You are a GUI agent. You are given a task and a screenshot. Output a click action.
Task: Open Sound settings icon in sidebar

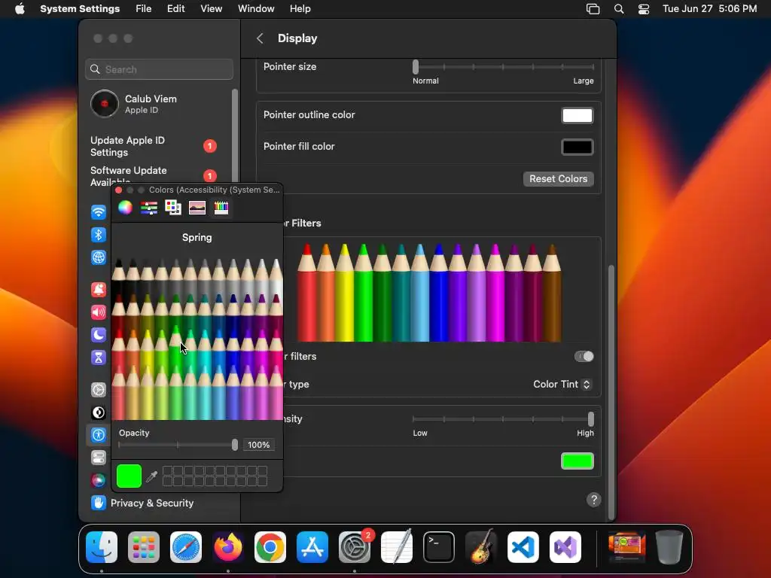[x=99, y=312]
